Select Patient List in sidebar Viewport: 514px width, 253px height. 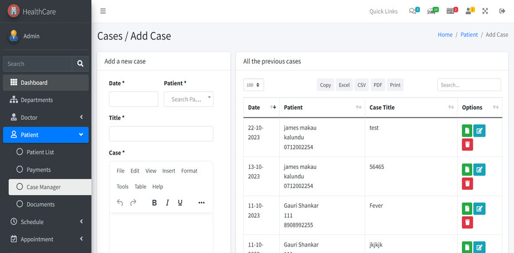click(x=40, y=152)
